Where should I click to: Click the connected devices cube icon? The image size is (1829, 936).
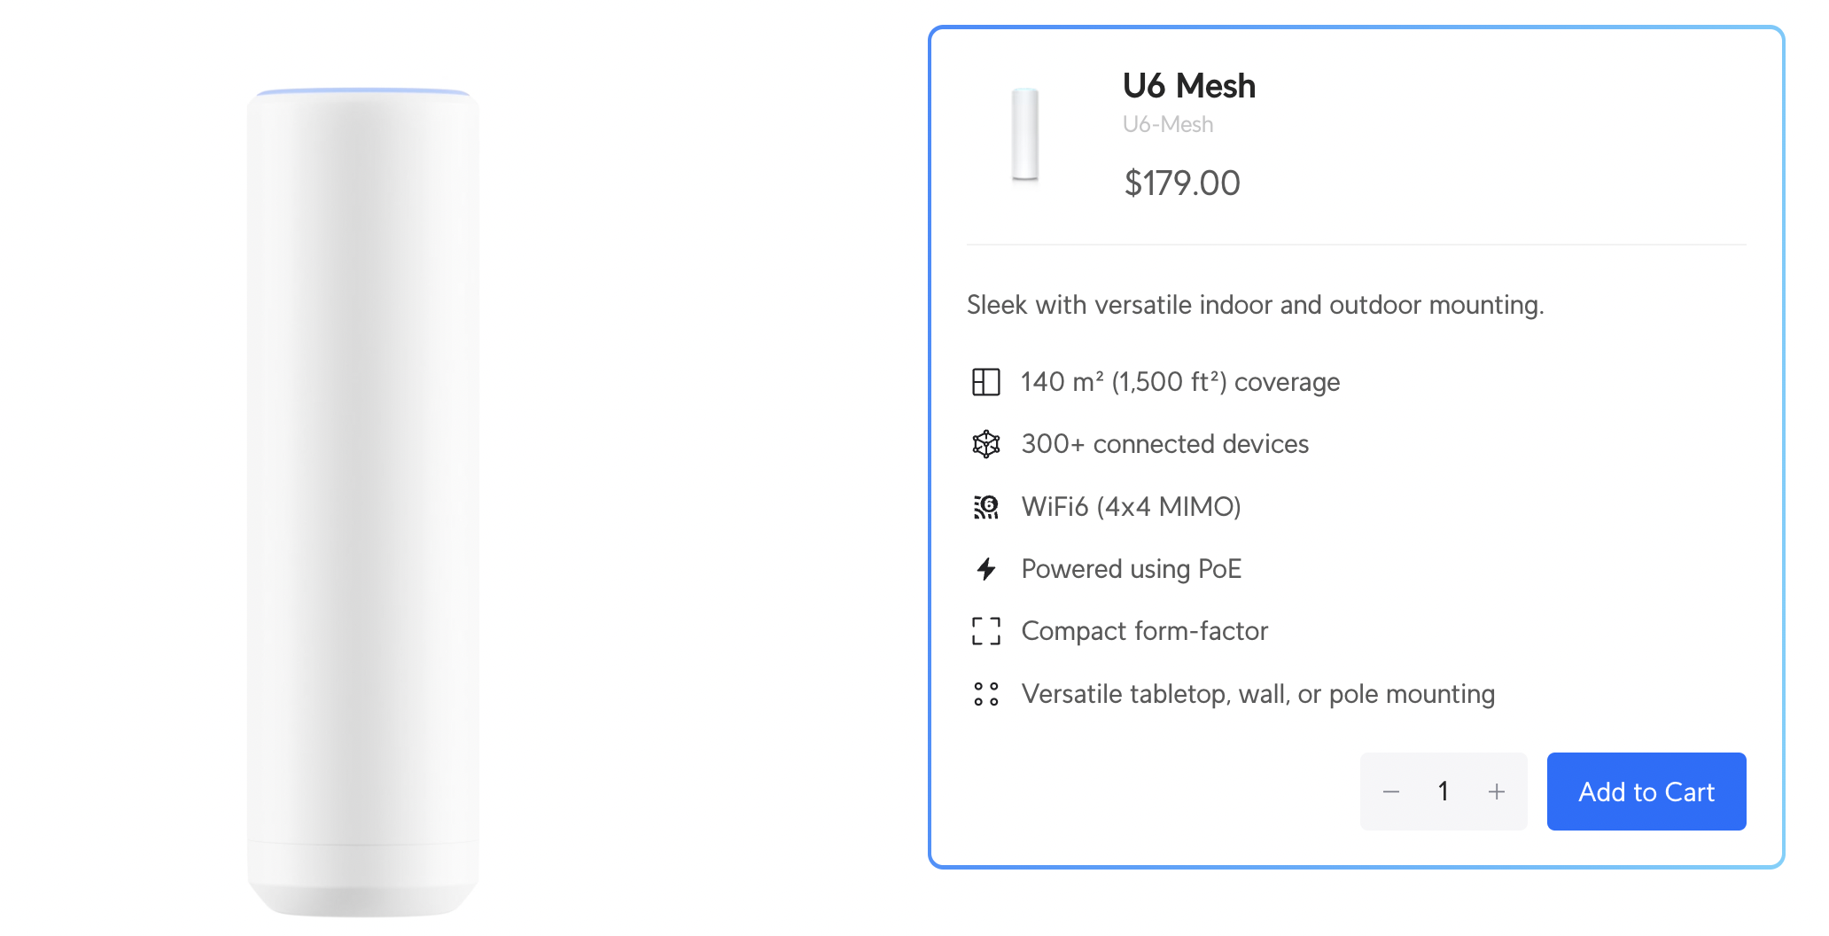(985, 444)
